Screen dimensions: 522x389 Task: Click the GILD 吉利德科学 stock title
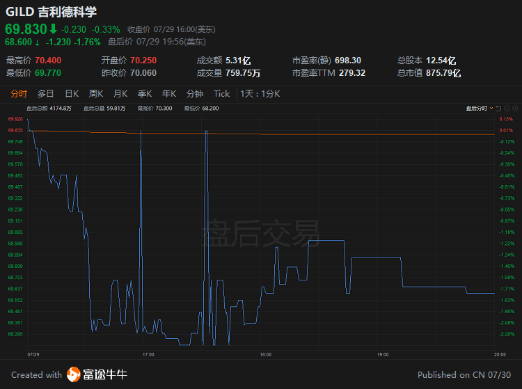tap(52, 12)
